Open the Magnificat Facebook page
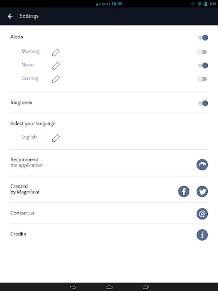The width and height of the screenshot is (218, 291). (184, 191)
